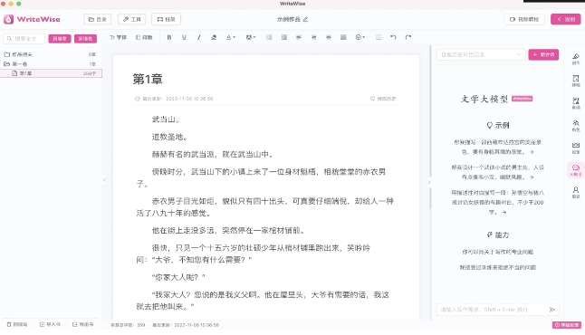Open the characters icon in right sidebar
Viewport: 585px width, 335px height.
pyautogui.click(x=576, y=125)
